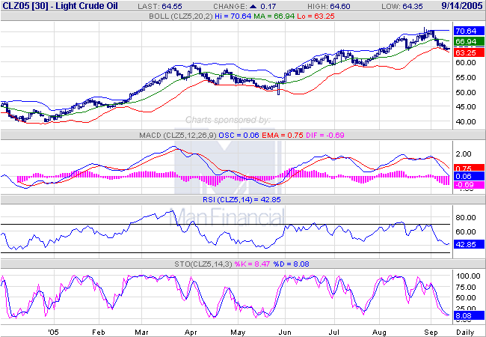
Task: Click the blue 0.06 MACD tag
Action: point(469,176)
